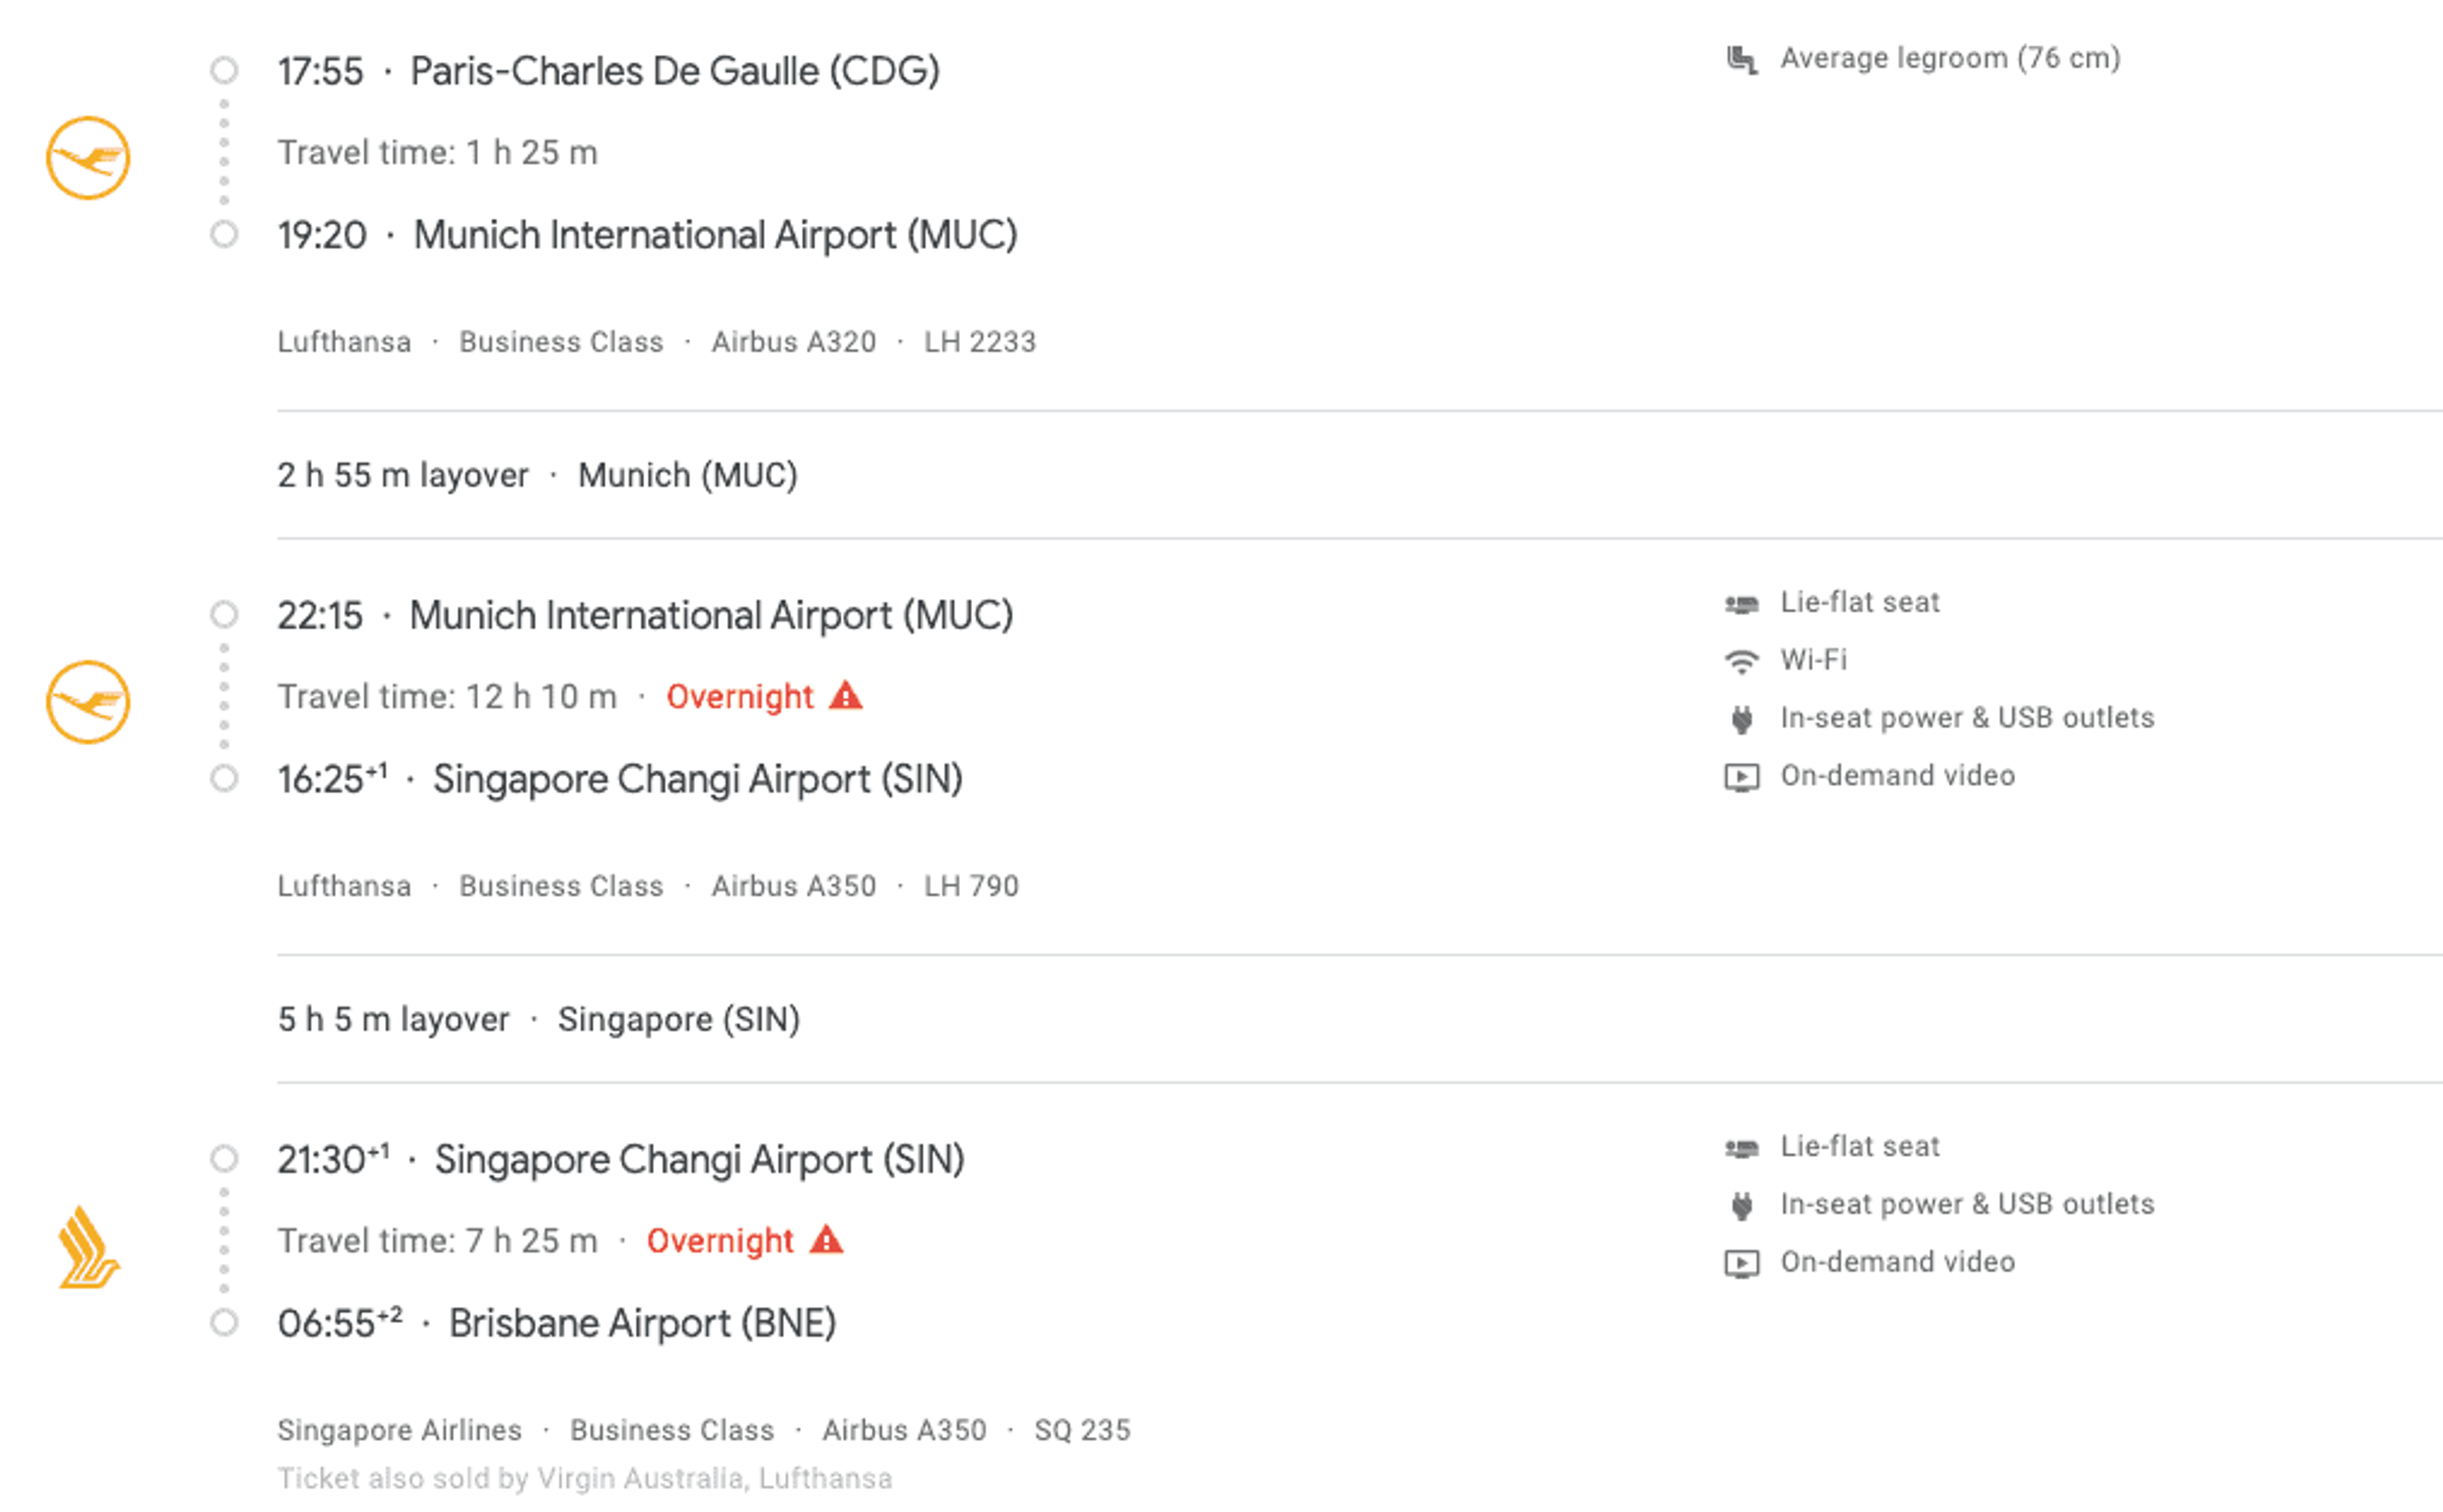This screenshot has height=1512, width=2443.
Task: Click the Lufthansa logo beside the Munich–Singapore flight
Action: pos(88,702)
